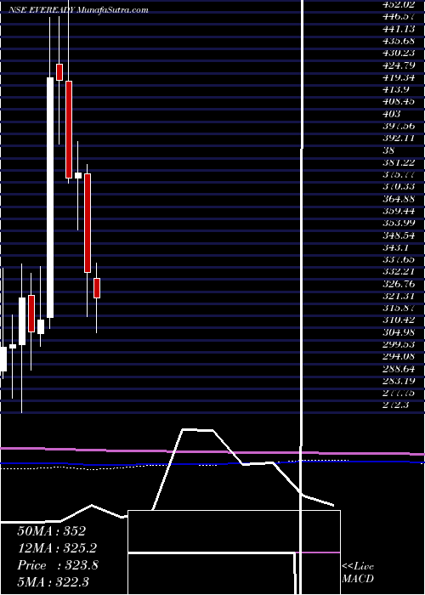Click the 299.53 price axis label
The height and width of the screenshot is (595, 425).
(x=400, y=344)
